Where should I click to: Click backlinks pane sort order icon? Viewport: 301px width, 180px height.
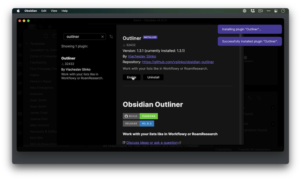tap(250, 98)
